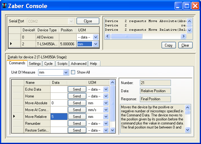The image size is (201, 144).
Task: Click the Response field showing Final Position
Action: [155, 99]
